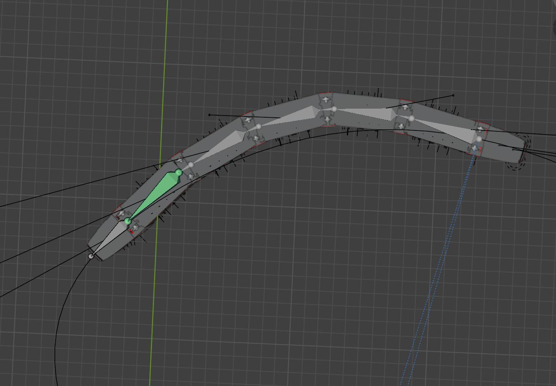Select the rightmost gray joint sphere near dotted lines

479,140
